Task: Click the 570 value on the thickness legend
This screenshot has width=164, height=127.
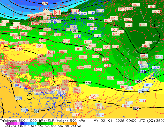Action: [x=60, y=126]
